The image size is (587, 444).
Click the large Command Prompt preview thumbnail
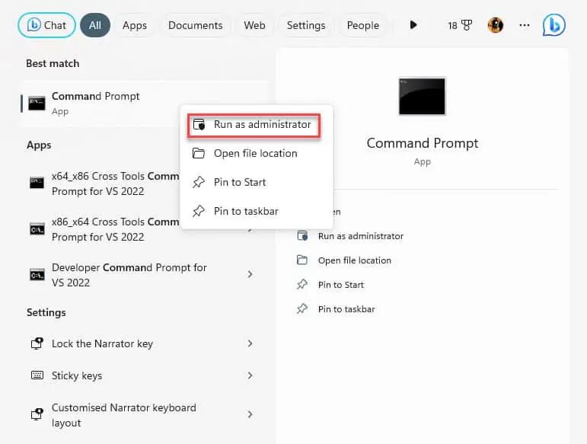[423, 96]
